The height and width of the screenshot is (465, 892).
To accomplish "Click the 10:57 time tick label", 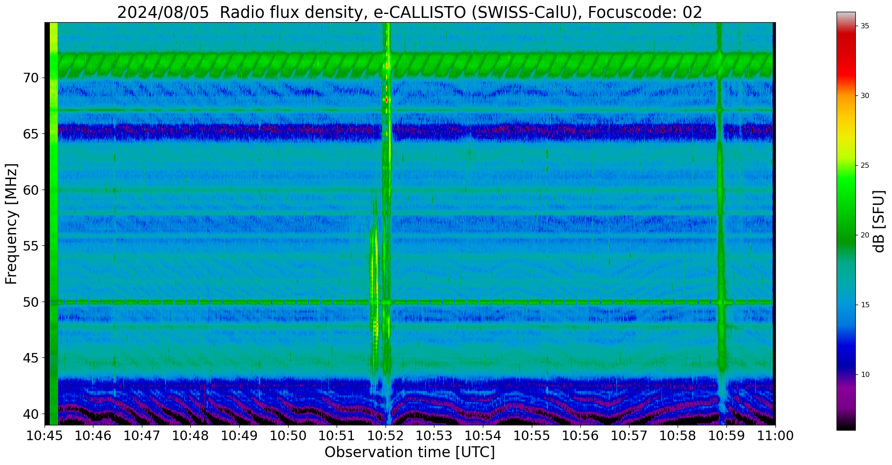I will point(629,435).
